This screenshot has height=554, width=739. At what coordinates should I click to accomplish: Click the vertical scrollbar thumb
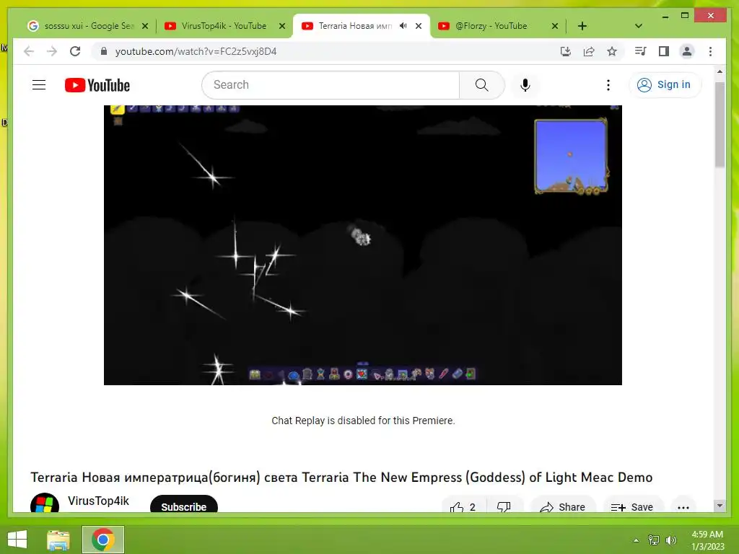(720, 125)
